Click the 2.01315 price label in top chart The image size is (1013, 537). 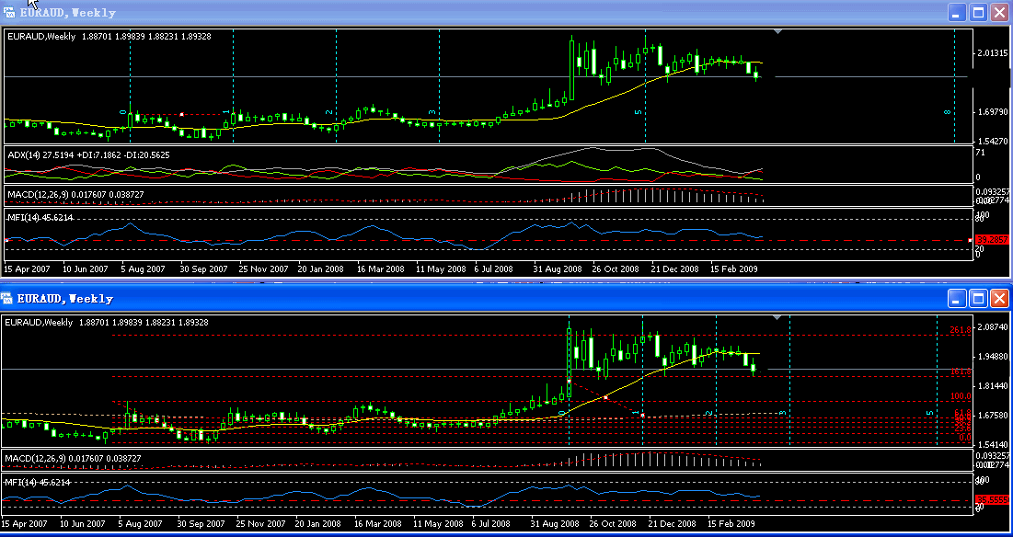pyautogui.click(x=994, y=53)
